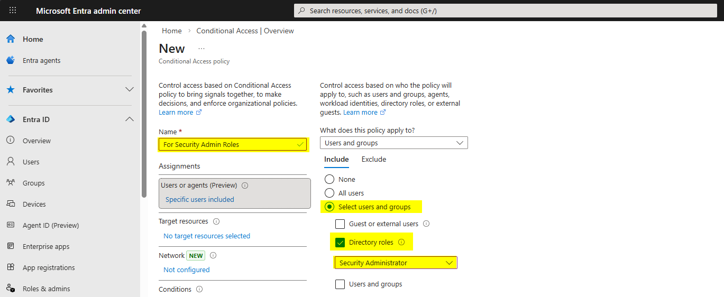The image size is (724, 297).
Task: Click the Groups people icon
Action: click(11, 183)
